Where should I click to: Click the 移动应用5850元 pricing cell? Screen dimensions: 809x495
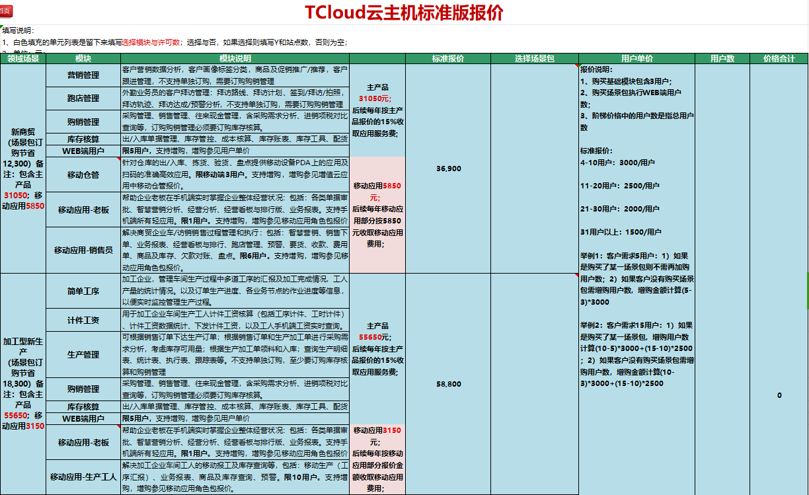pos(377,215)
